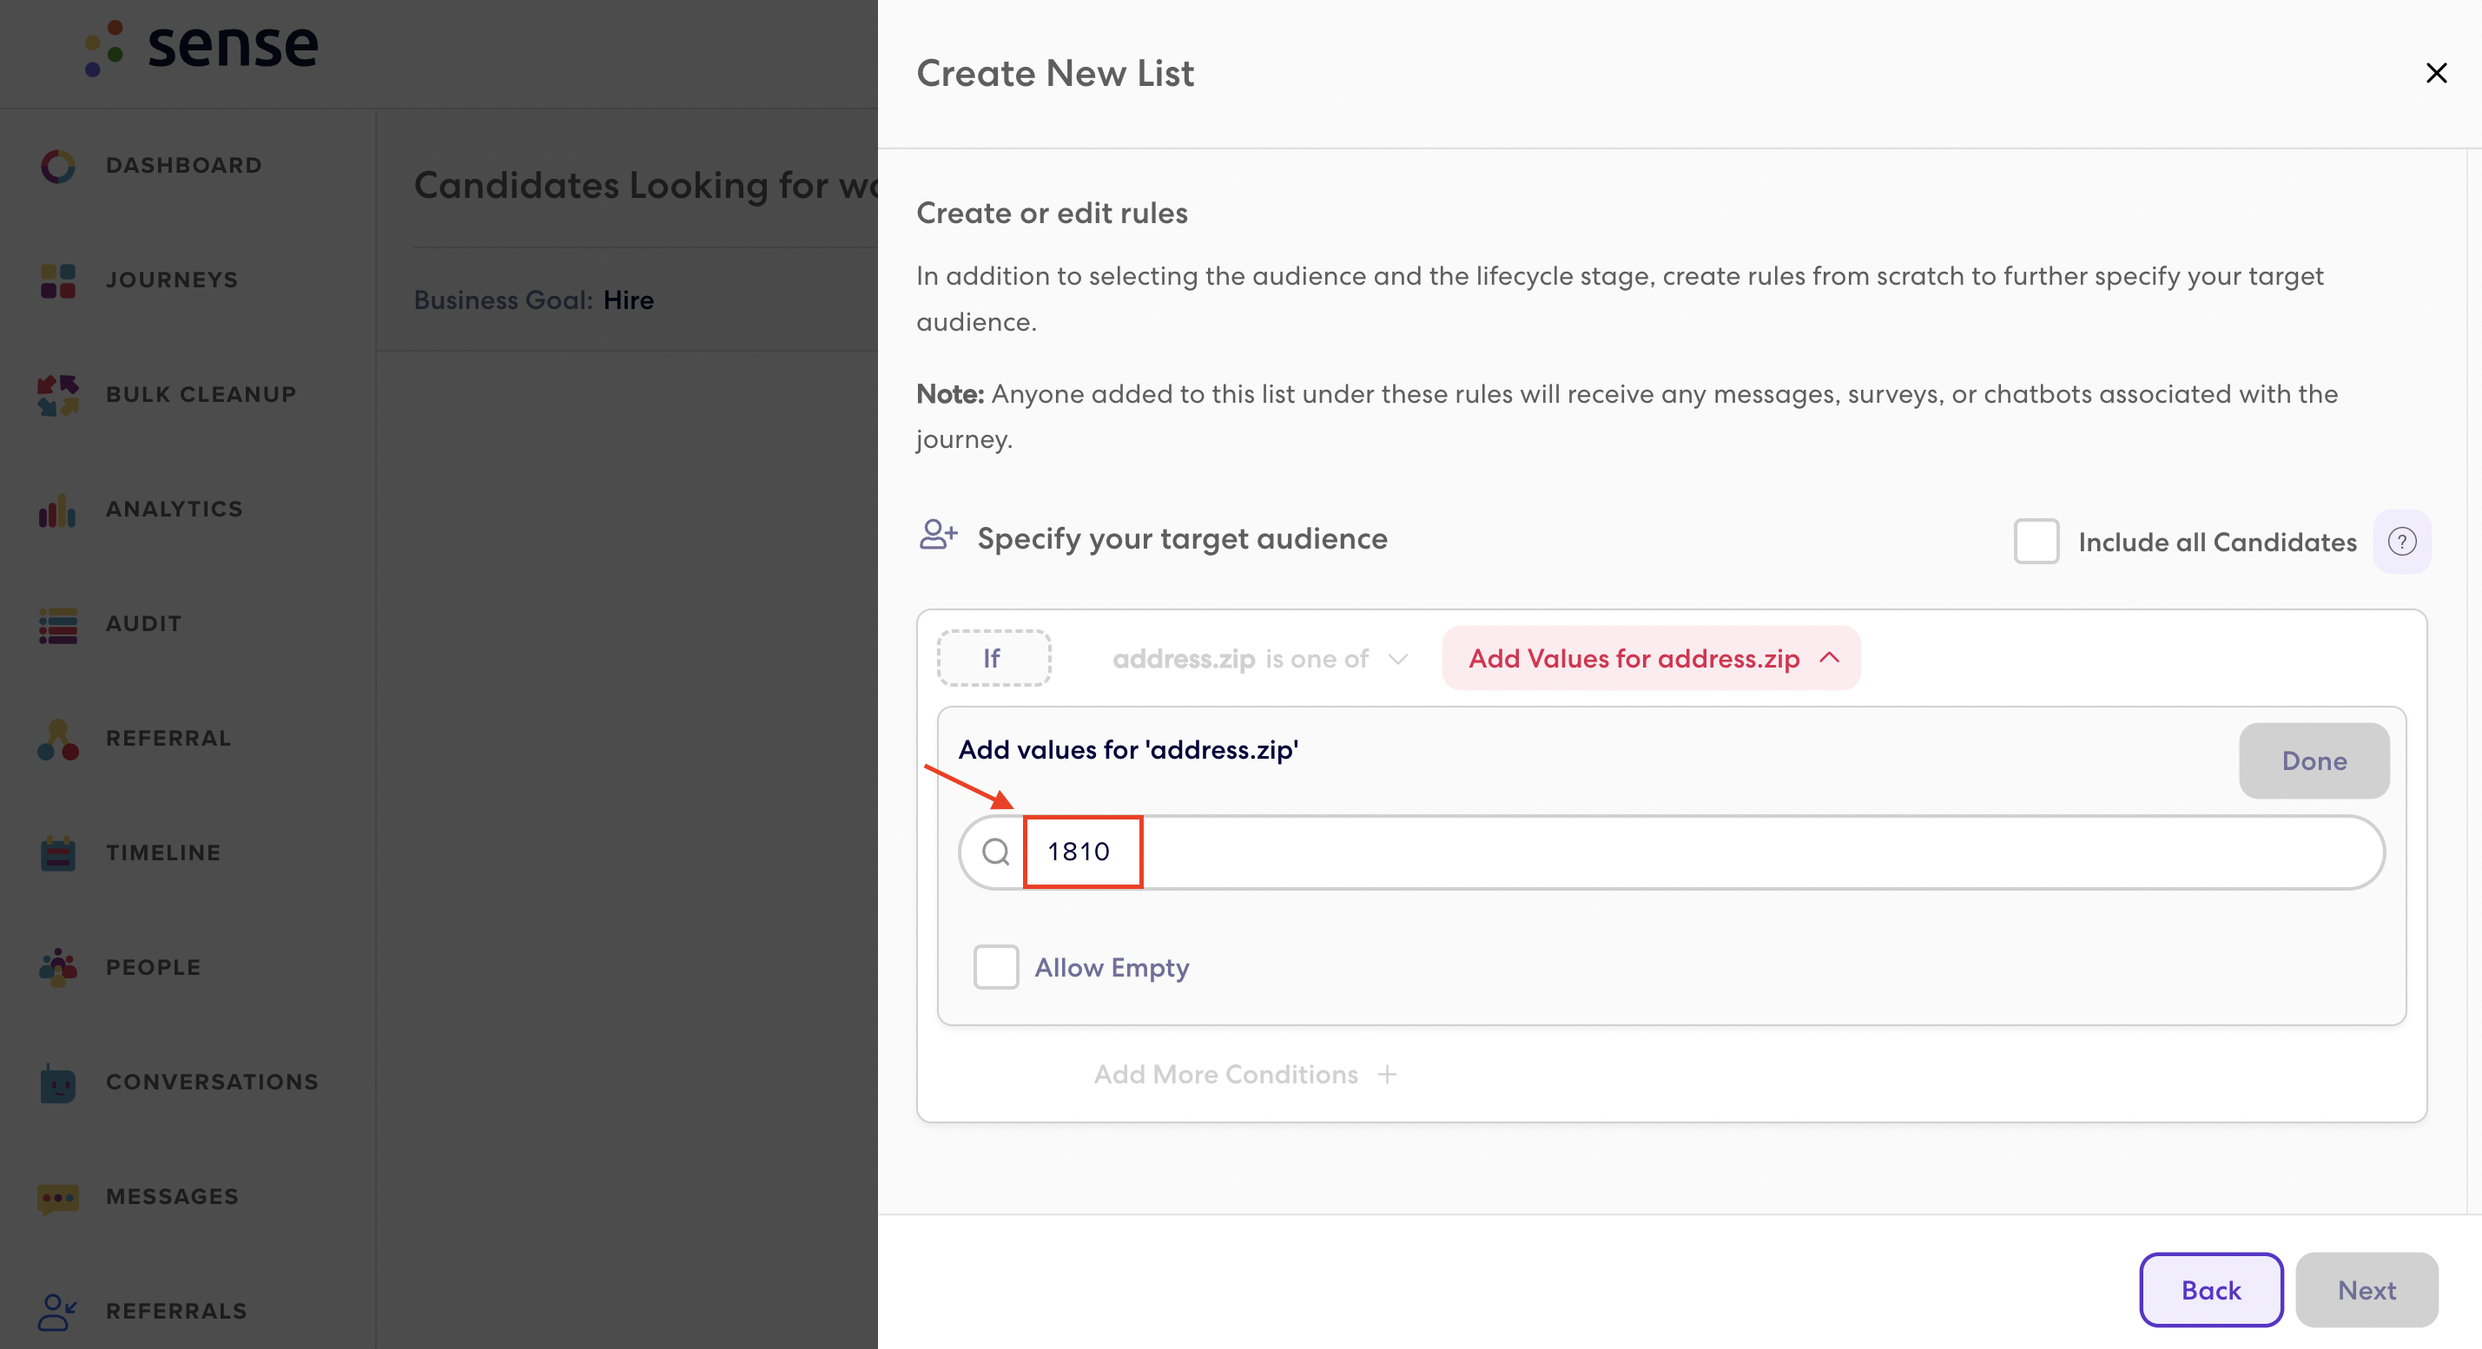Click the 'Include all Candidates' label text
The image size is (2482, 1349).
pyautogui.click(x=2218, y=542)
